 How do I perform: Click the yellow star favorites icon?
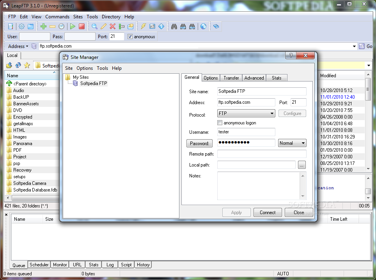click(x=27, y=65)
